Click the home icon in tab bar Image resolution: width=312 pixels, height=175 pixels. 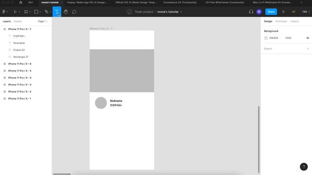[20, 2]
